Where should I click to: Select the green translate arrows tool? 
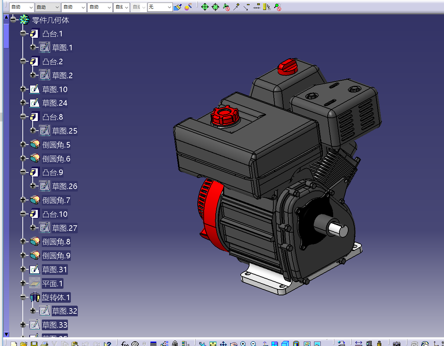[205, 7]
